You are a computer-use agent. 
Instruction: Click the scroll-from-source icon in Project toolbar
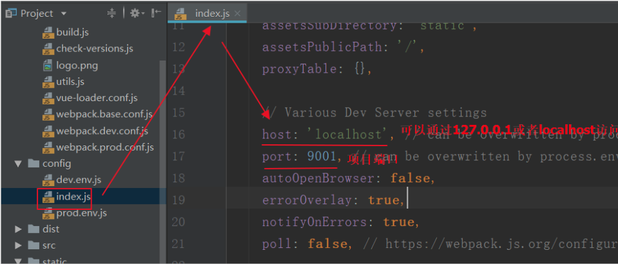click(112, 14)
